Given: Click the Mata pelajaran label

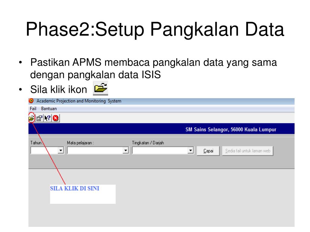Looking at the screenshot, I should click(x=80, y=143).
